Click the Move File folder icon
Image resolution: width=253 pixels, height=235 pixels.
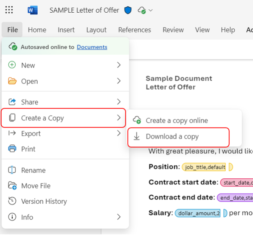coord(12,186)
